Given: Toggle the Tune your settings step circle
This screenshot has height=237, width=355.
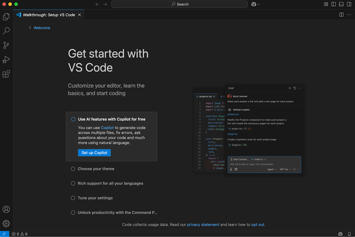Looking at the screenshot, I should tap(73, 198).
